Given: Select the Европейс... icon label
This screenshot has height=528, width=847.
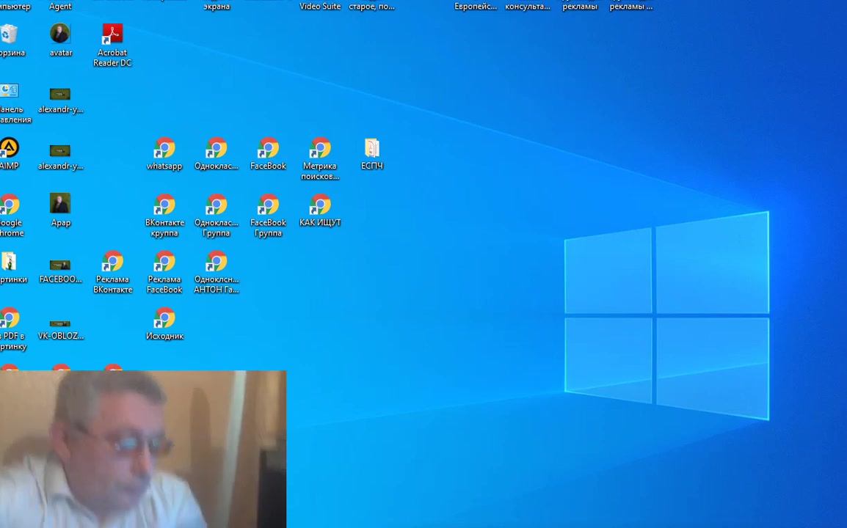Looking at the screenshot, I should (476, 7).
